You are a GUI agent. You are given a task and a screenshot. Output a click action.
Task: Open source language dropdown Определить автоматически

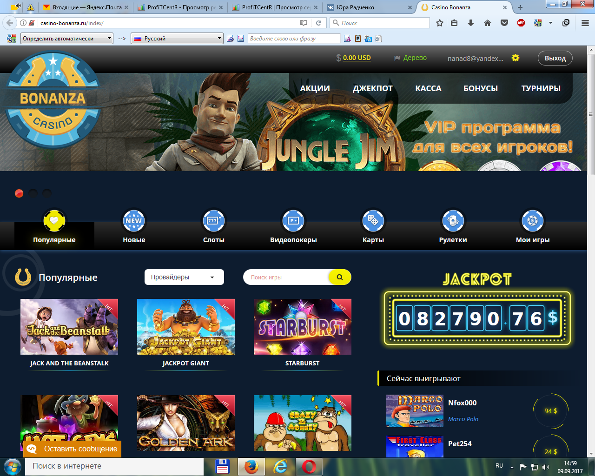click(67, 39)
